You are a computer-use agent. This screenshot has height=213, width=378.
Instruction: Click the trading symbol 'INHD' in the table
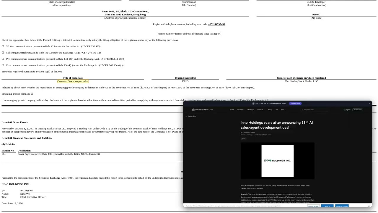[185, 81]
